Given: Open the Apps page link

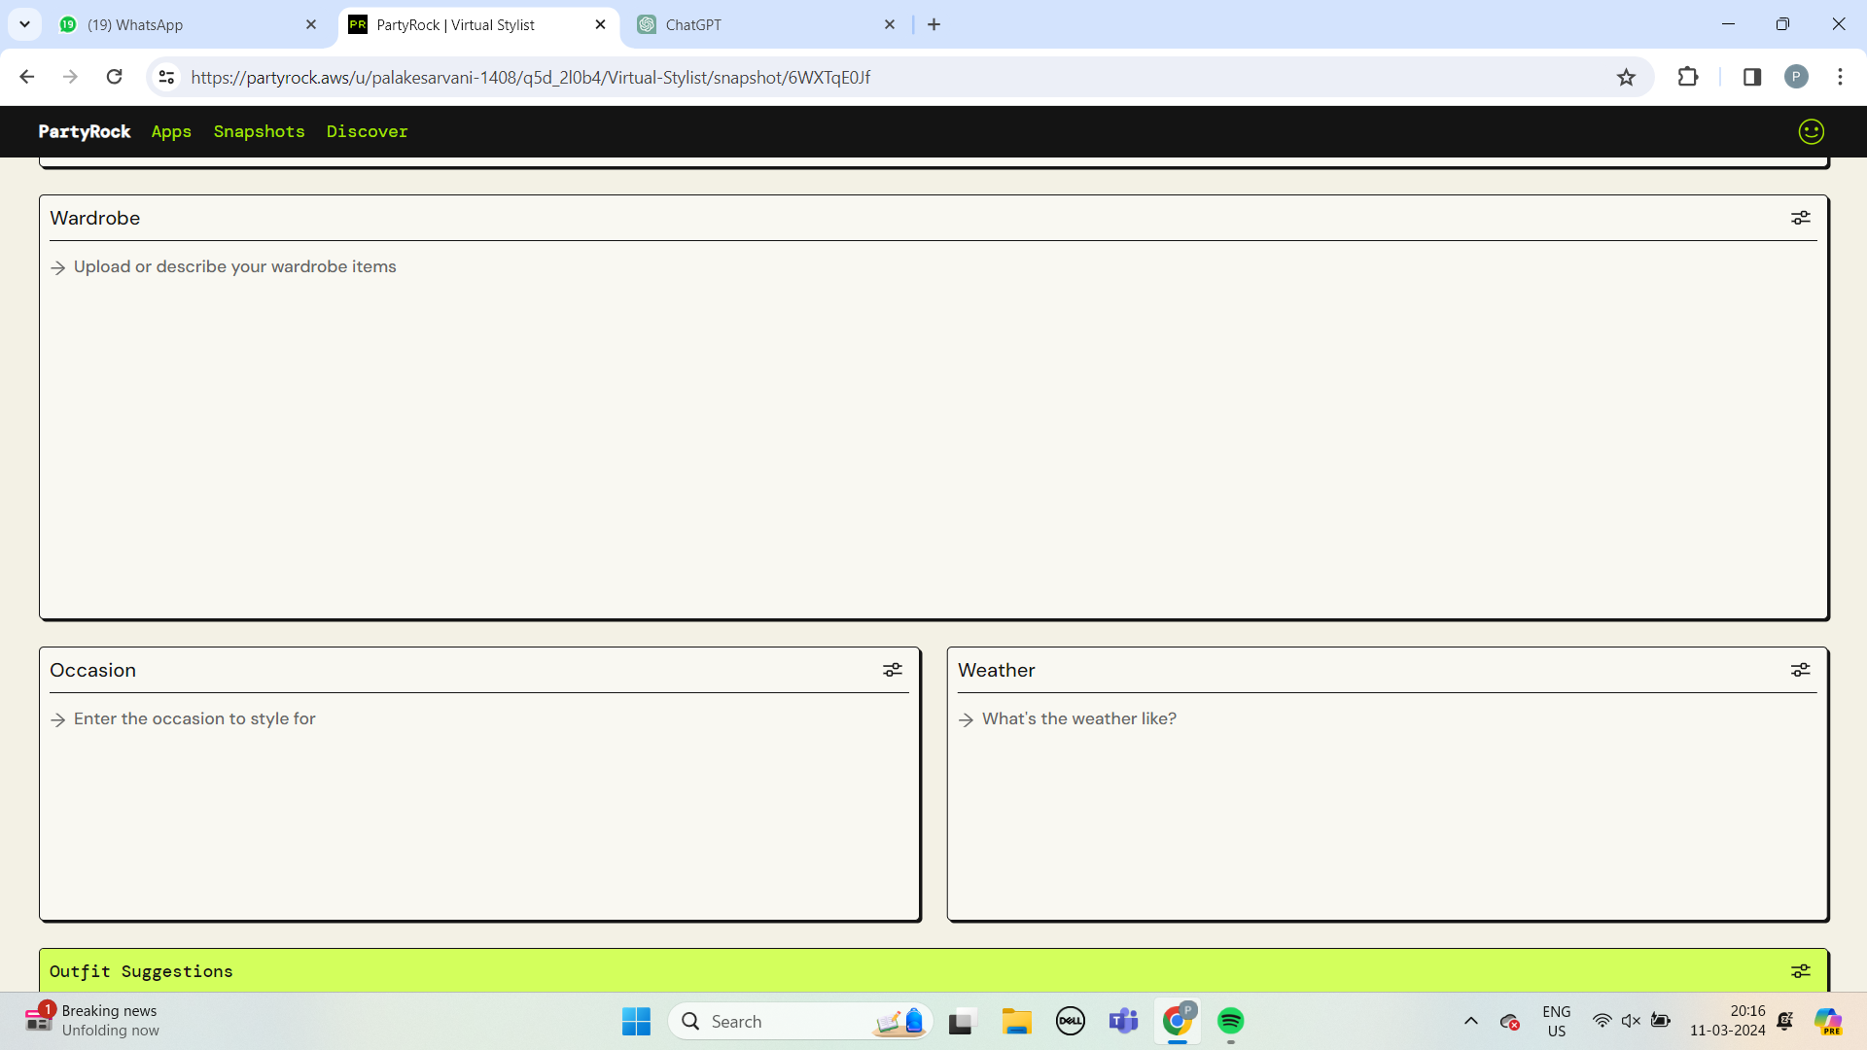Looking at the screenshot, I should [x=171, y=131].
